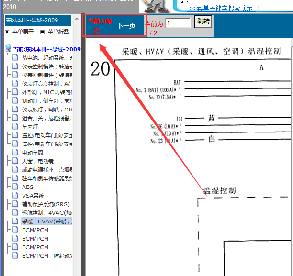
Task: Click the document icon for 仪表灯亮度控制
Action: click(x=15, y=83)
